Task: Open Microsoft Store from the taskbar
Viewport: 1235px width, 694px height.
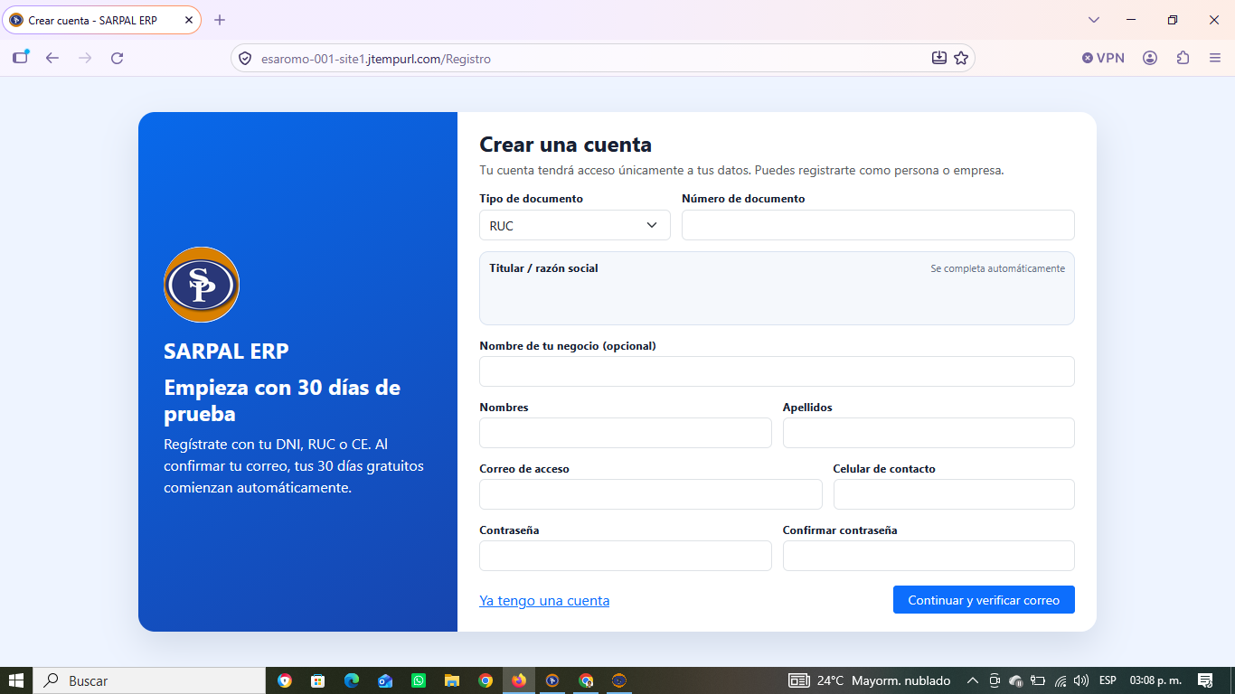Action: point(317,680)
